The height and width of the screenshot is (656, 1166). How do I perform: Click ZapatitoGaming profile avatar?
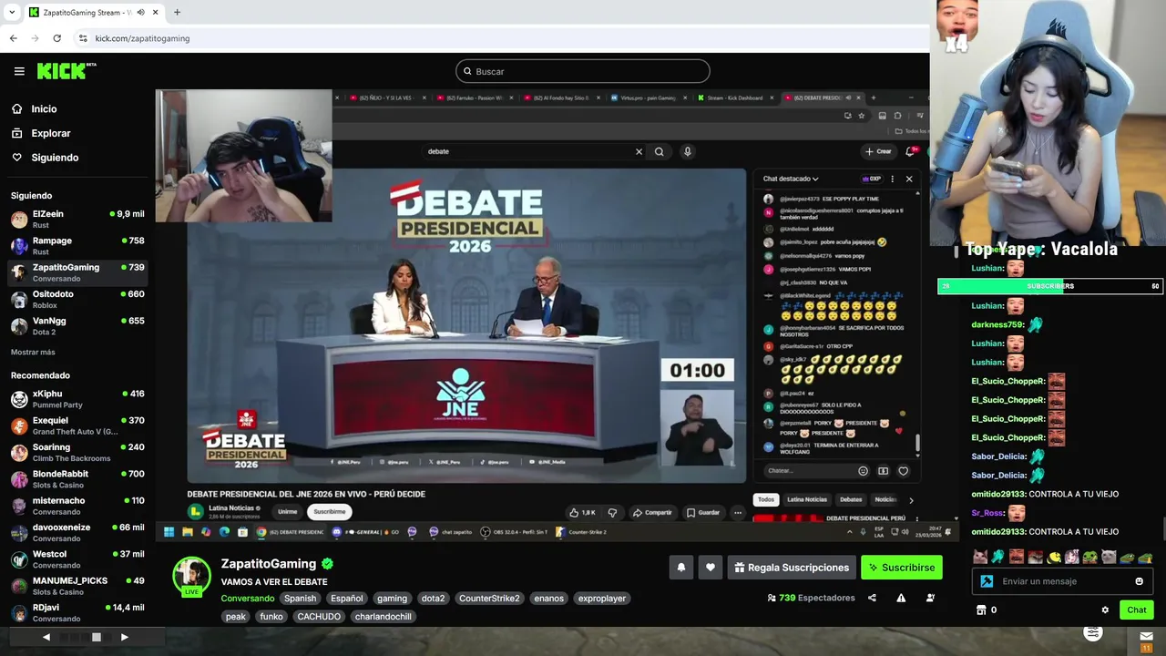tap(191, 574)
